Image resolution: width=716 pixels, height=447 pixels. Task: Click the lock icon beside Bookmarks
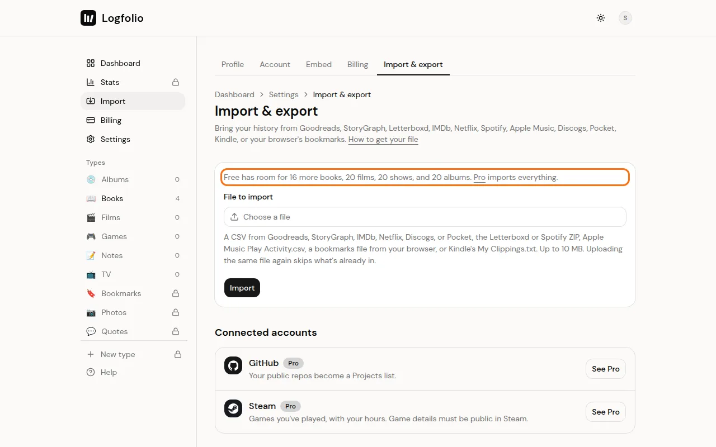pos(176,293)
